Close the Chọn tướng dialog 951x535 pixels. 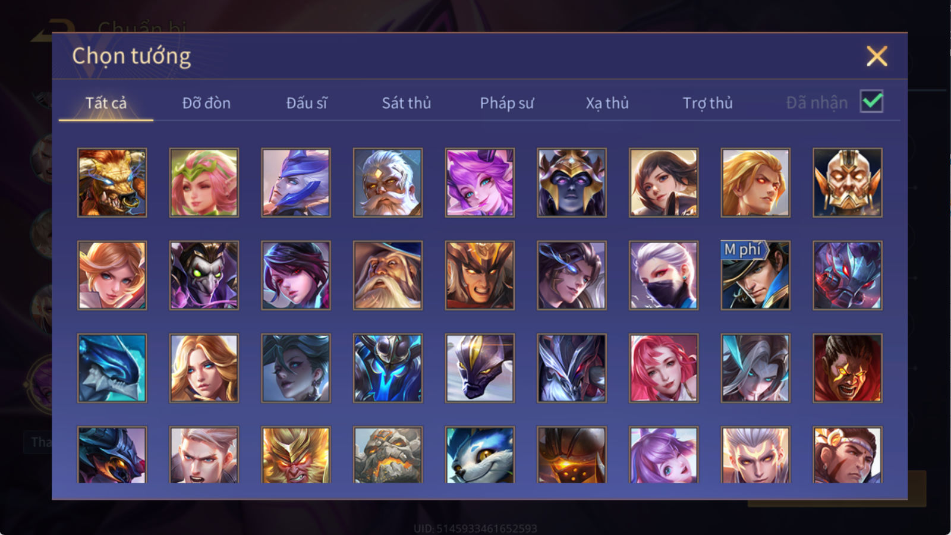877,56
